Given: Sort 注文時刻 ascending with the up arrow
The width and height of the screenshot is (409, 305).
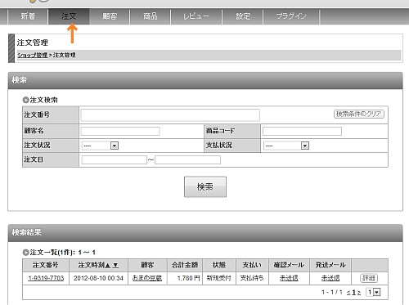Looking at the screenshot, I should (x=108, y=265).
